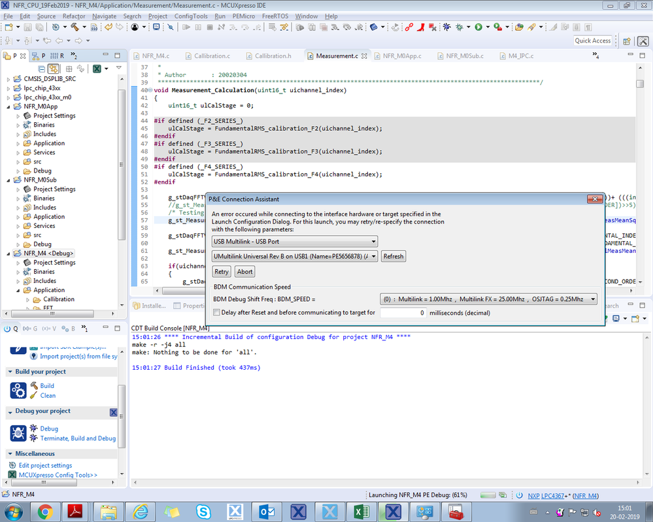Click the hammer Build icon in the toolbar
653x522 pixels.
pos(75,27)
